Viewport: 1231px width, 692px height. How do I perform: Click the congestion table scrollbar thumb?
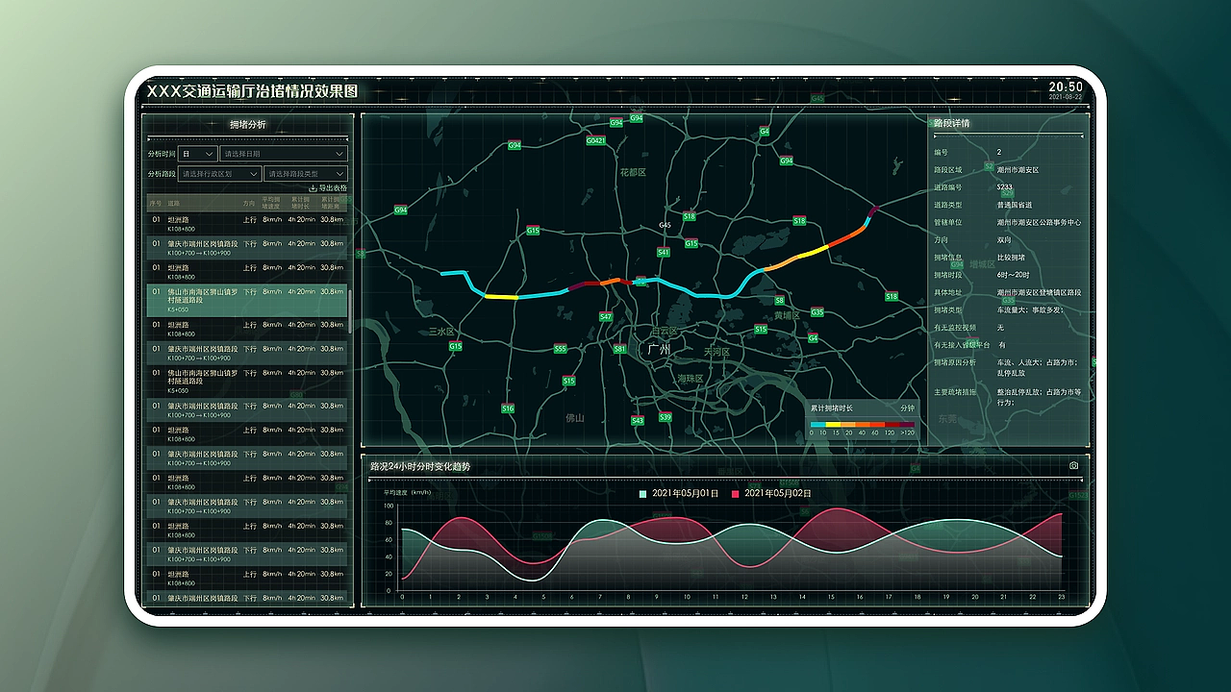click(351, 311)
